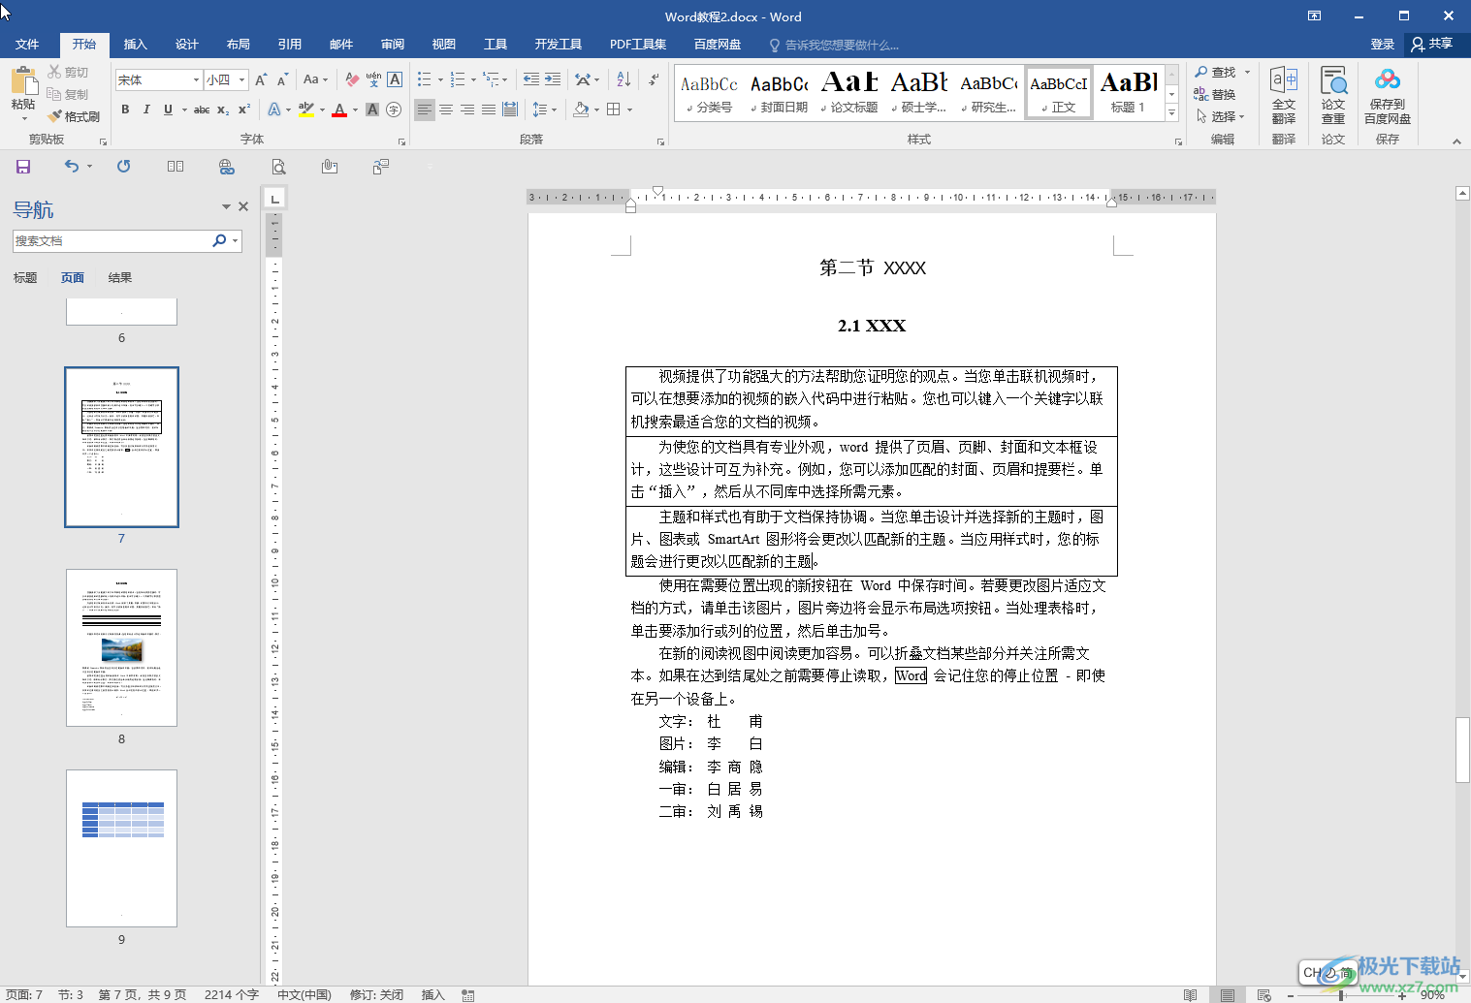Toggle character shading (gray A)

tap(372, 110)
